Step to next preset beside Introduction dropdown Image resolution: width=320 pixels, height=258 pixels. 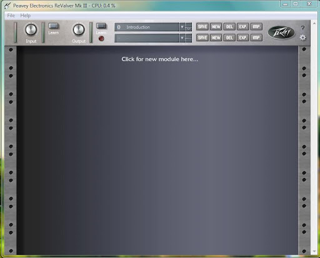pyautogui.click(x=189, y=29)
